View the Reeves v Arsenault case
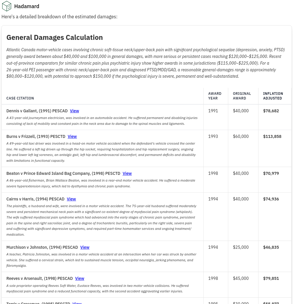The width and height of the screenshot is (293, 304). pos(79,278)
